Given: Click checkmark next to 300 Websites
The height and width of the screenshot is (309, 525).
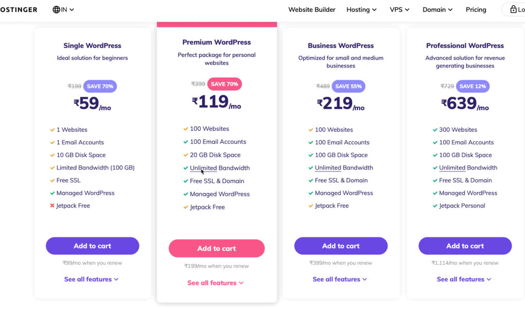Looking at the screenshot, I should point(435,130).
